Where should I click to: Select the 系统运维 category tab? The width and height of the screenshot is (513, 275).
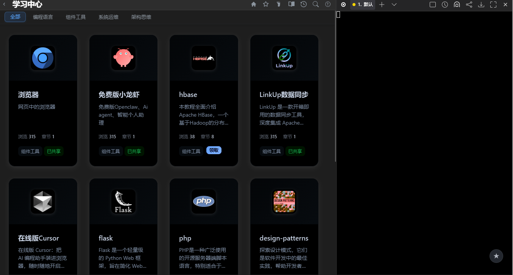[108, 17]
